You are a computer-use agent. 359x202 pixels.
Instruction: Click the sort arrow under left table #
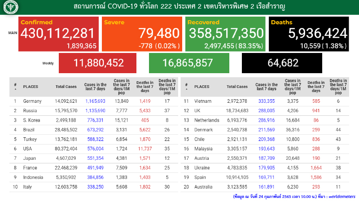tap(15, 89)
